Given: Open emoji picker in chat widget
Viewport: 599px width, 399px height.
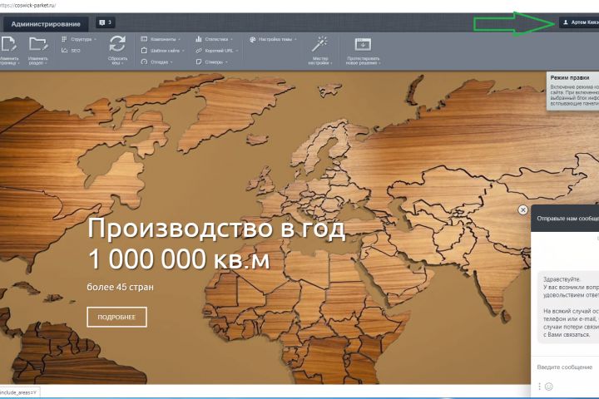Looking at the screenshot, I should (548, 387).
